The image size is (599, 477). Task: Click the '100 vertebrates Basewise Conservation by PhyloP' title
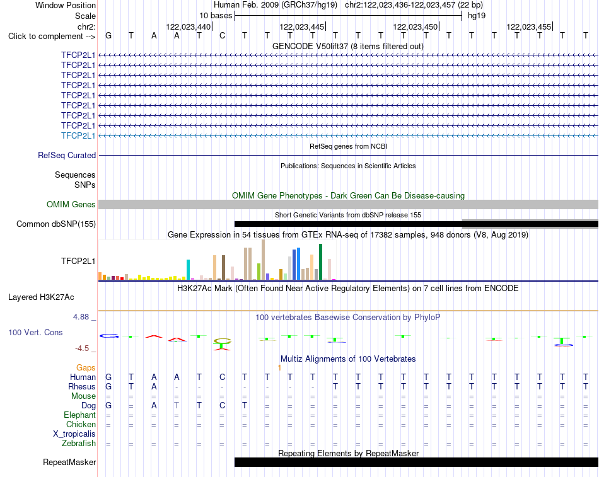[348, 317]
